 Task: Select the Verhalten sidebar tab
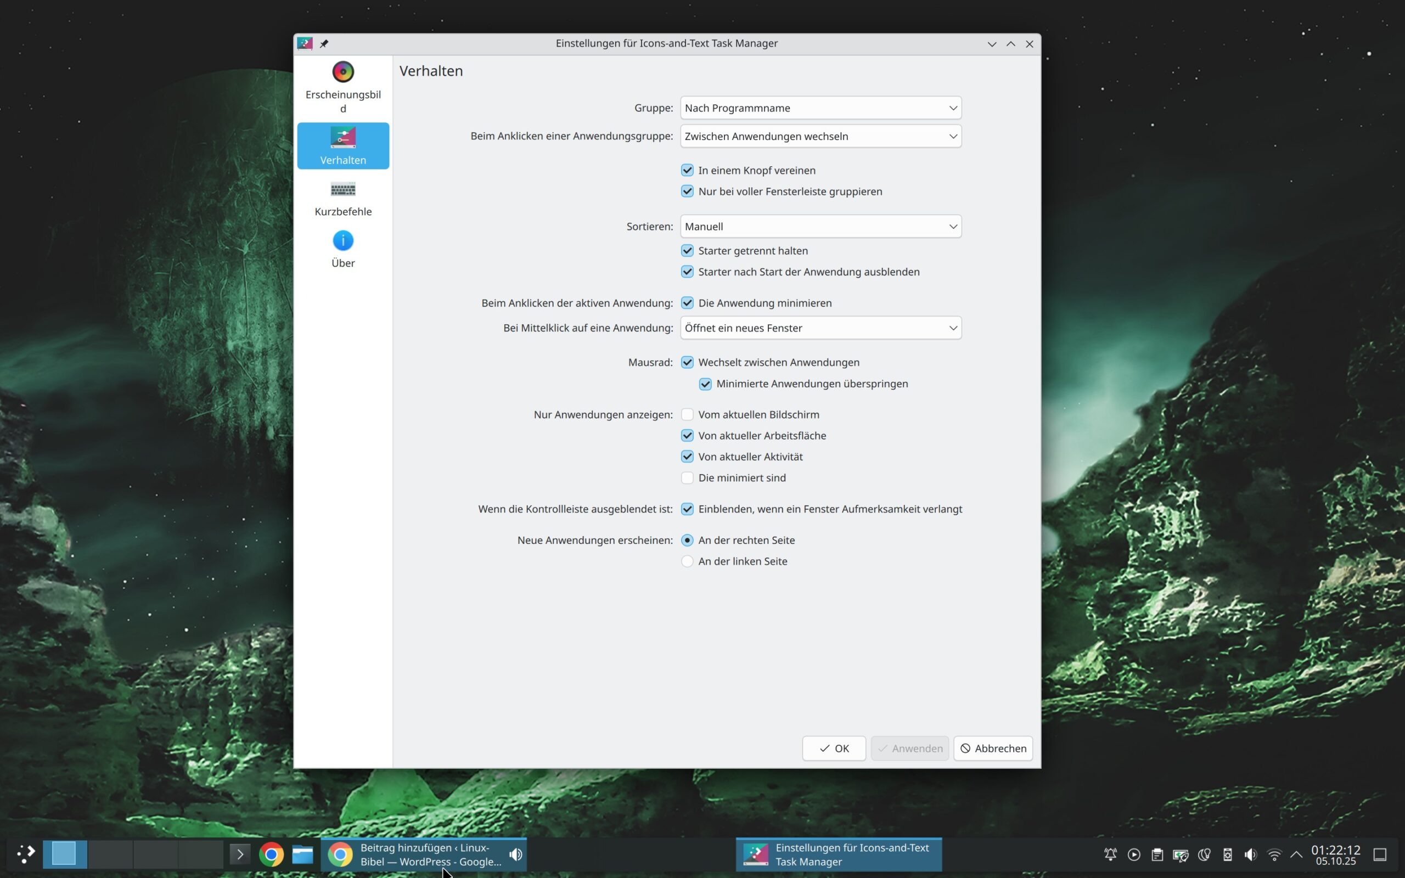tap(342, 146)
